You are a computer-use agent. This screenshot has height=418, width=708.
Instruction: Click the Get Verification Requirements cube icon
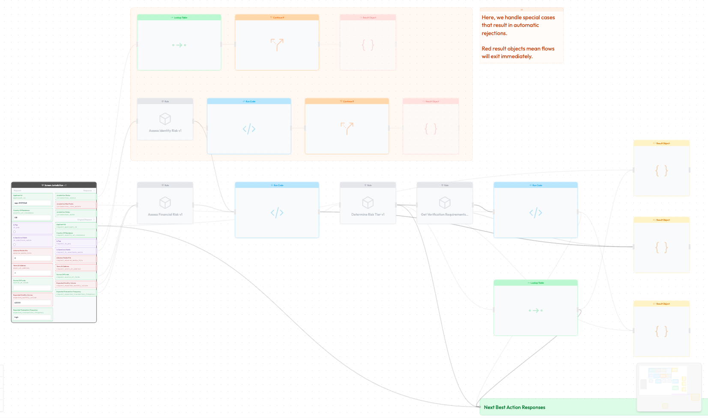445,202
